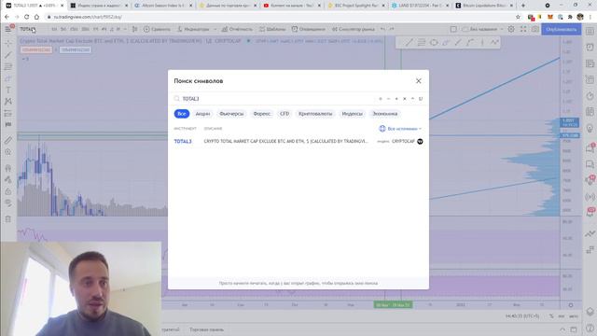Select the Акции filter chip

202,114
